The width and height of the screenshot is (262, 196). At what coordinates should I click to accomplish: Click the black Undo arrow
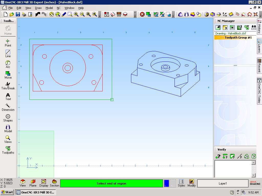[x=38, y=14]
